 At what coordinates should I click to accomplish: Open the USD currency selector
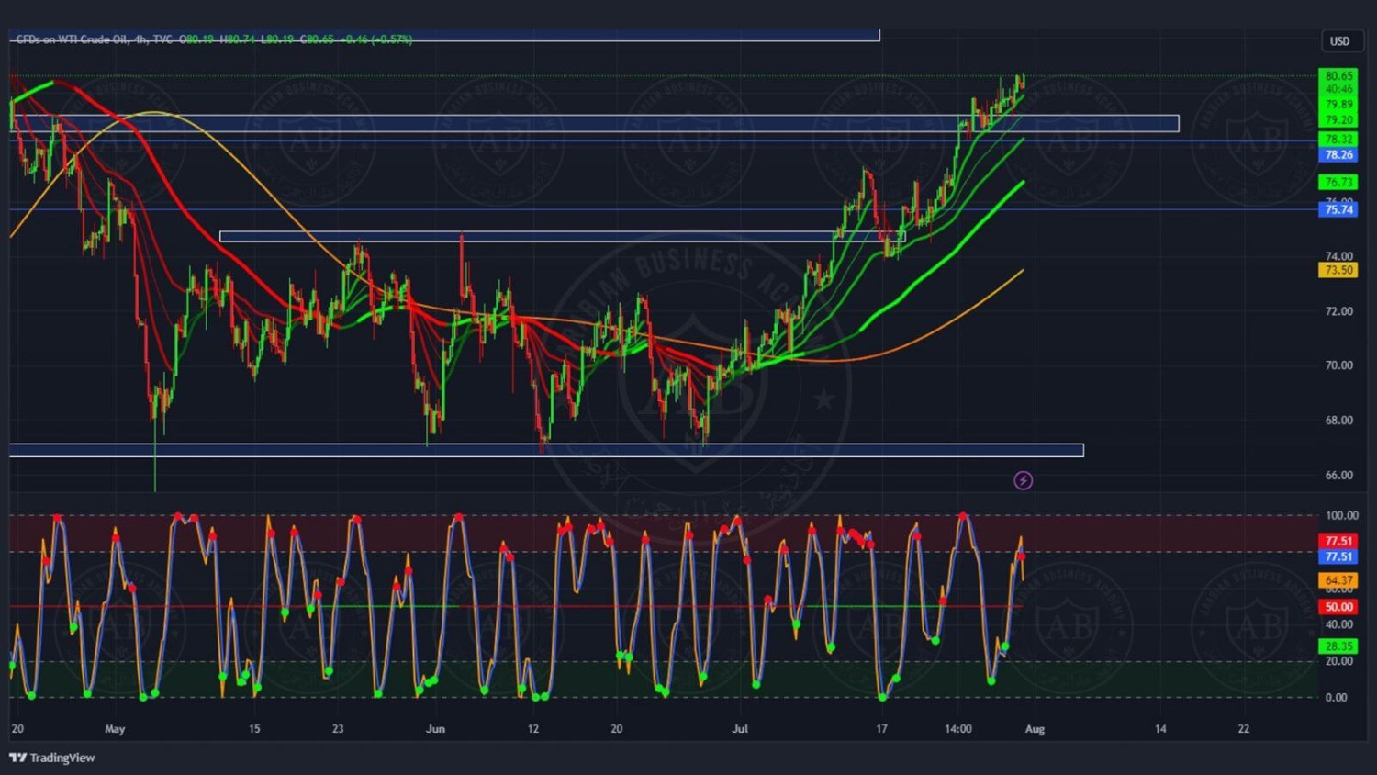pos(1339,41)
